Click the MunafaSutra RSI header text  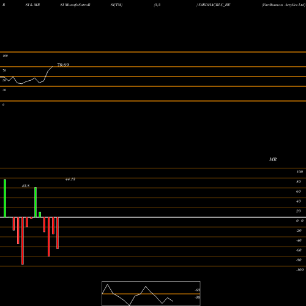pos(75,5)
